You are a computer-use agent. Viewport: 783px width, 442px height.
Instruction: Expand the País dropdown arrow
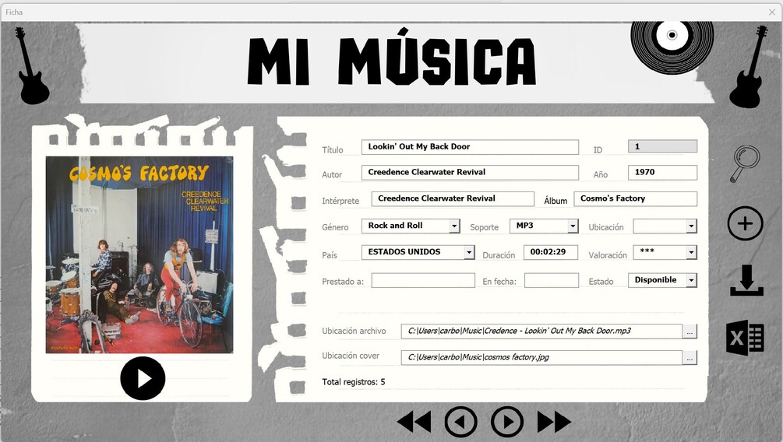(469, 252)
